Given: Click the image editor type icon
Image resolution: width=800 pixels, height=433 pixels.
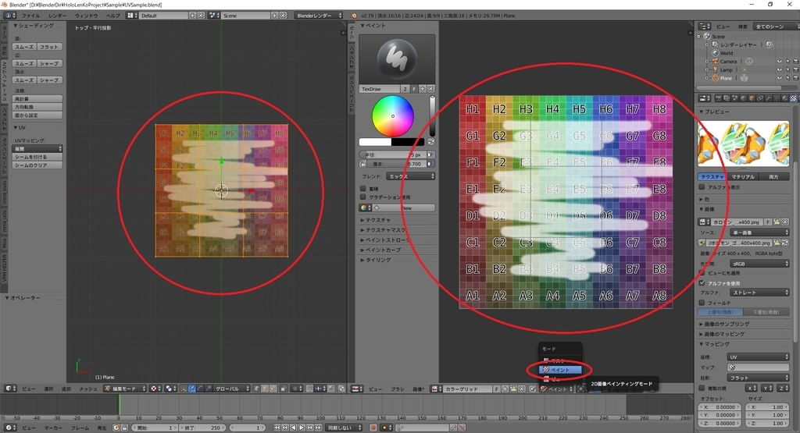Looking at the screenshot, I should tap(357, 389).
